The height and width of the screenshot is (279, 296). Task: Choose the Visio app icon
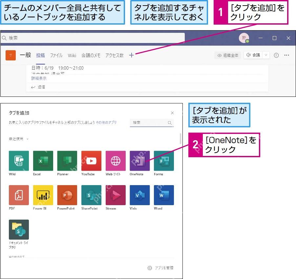click(140, 195)
